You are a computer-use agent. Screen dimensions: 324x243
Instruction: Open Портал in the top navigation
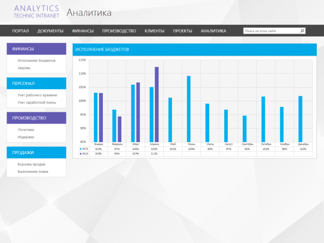(x=21, y=30)
